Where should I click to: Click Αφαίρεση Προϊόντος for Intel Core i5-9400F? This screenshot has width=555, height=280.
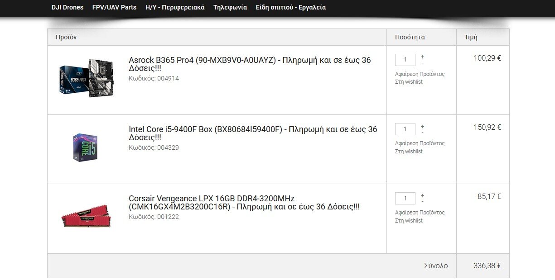coord(420,143)
